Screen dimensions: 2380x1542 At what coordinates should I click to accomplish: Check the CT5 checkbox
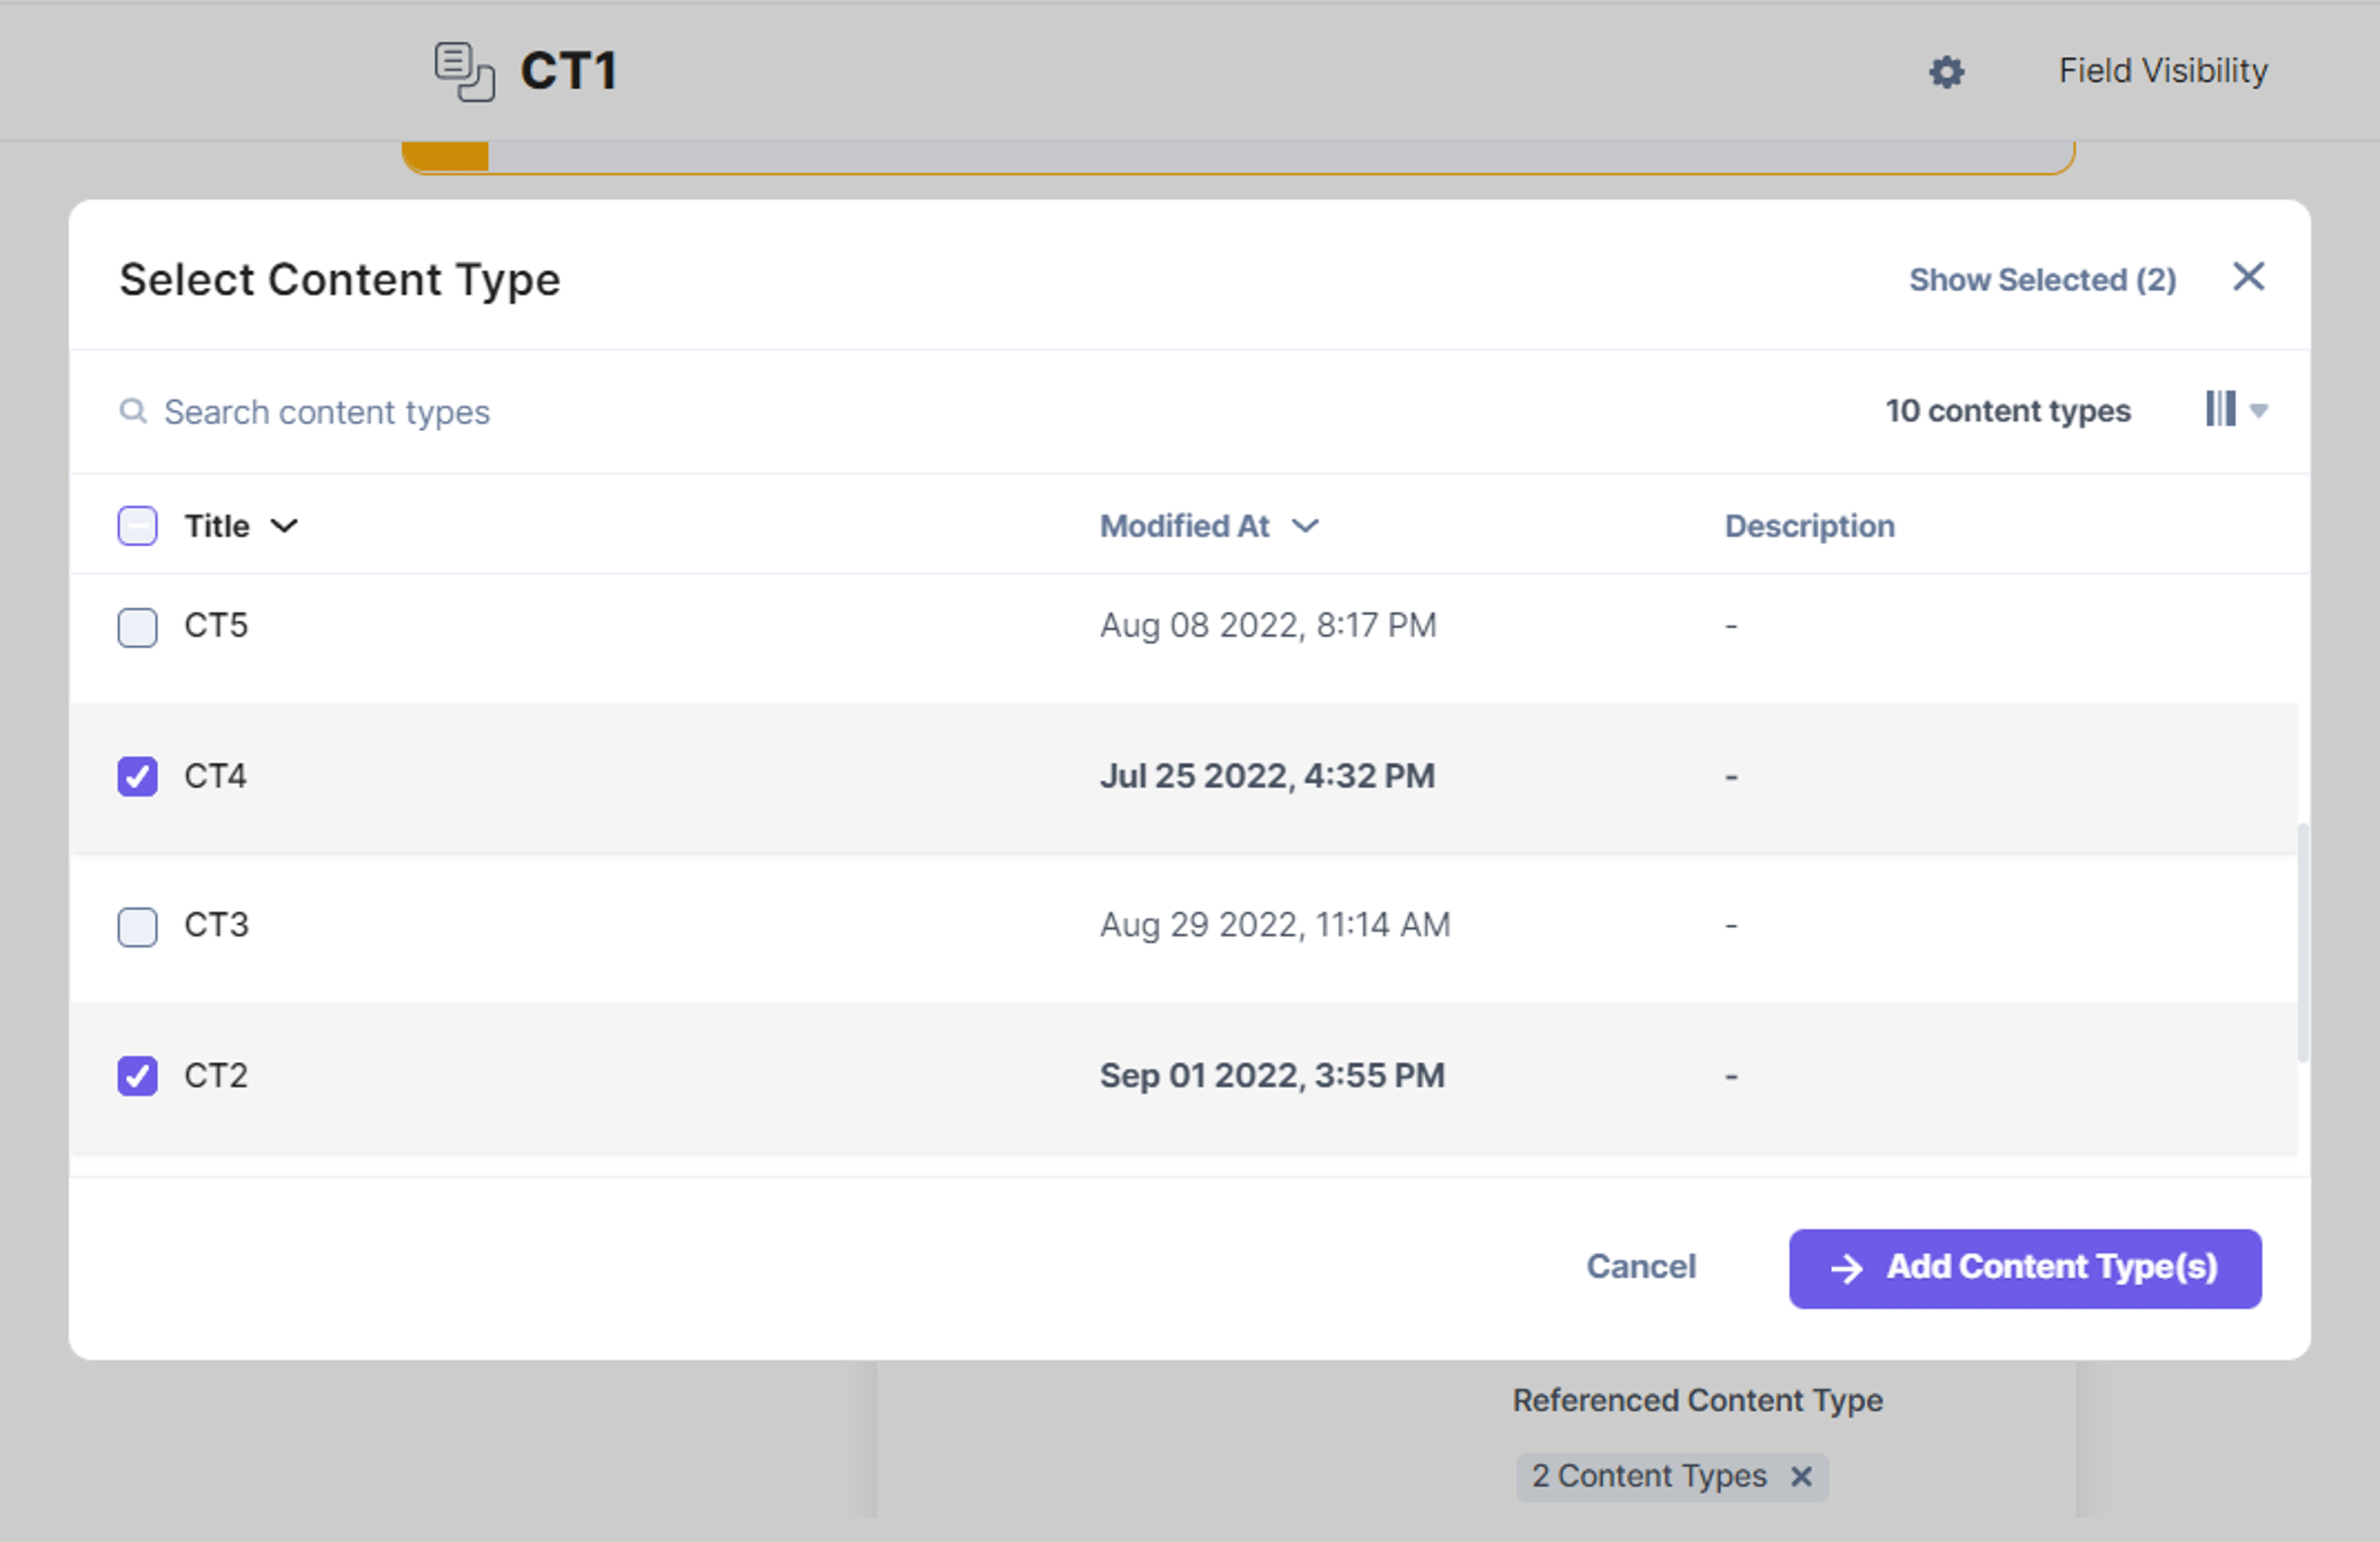pyautogui.click(x=137, y=628)
